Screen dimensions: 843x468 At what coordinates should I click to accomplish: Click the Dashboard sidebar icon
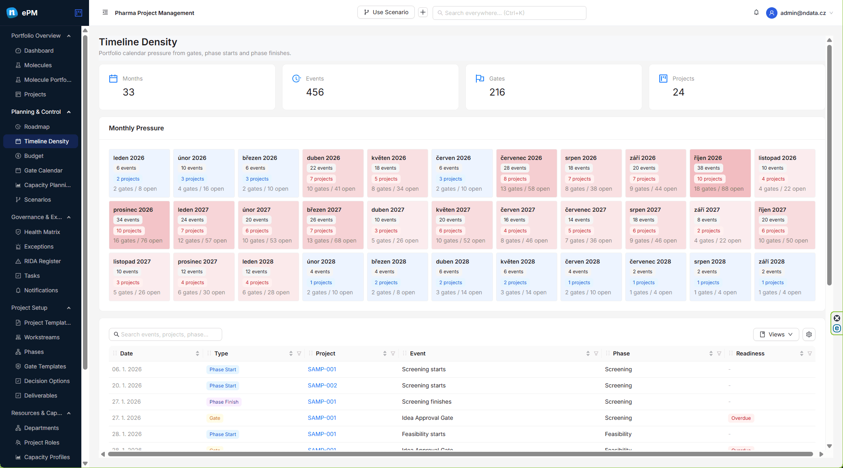click(x=18, y=51)
